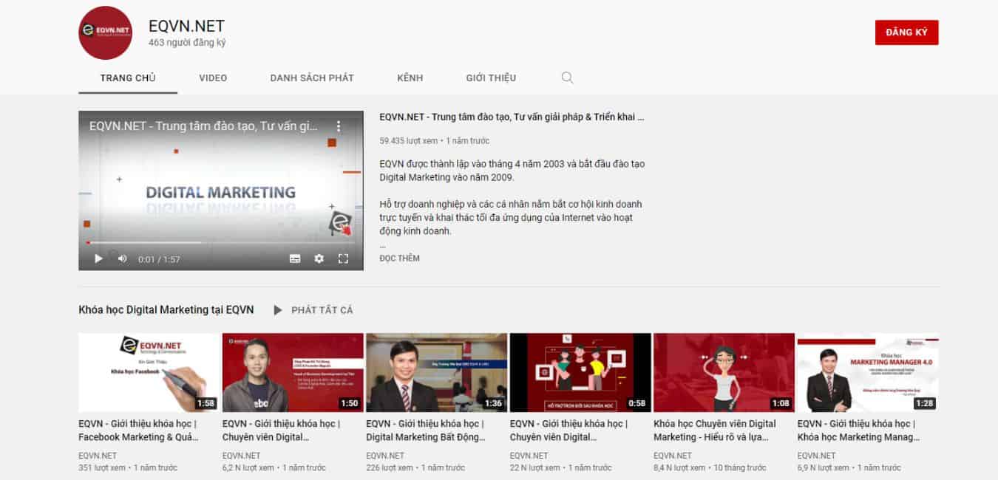The width and height of the screenshot is (998, 480).
Task: Open the channel search magnifier icon
Action: click(x=567, y=77)
